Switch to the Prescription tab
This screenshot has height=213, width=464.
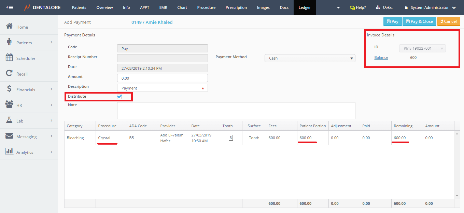236,7
